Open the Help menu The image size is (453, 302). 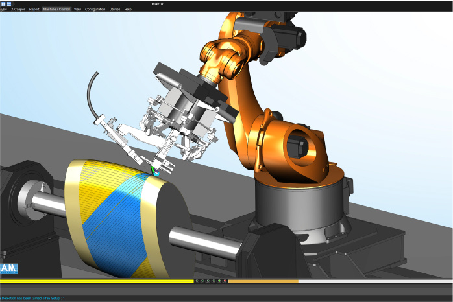(128, 10)
